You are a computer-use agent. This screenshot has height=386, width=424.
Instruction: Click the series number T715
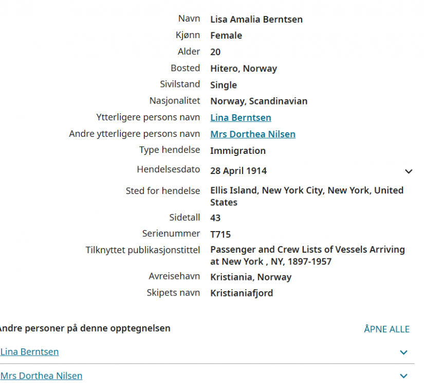click(x=220, y=235)
